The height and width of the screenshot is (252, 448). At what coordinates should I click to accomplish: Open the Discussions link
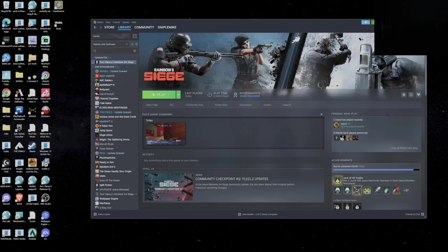[x=245, y=105]
